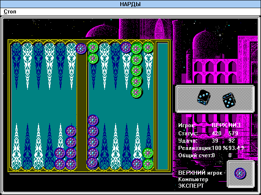Pick the lower checker of the bottom-right green pair
Image resolution: width=261 pixels, height=195 pixels.
coord(148,164)
